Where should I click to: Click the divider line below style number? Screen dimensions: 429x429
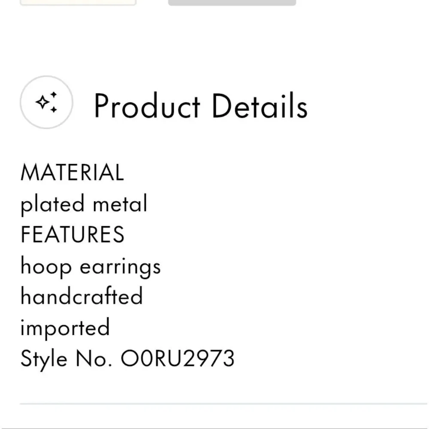(224, 404)
